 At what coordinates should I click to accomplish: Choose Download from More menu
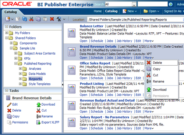[x=162, y=90]
